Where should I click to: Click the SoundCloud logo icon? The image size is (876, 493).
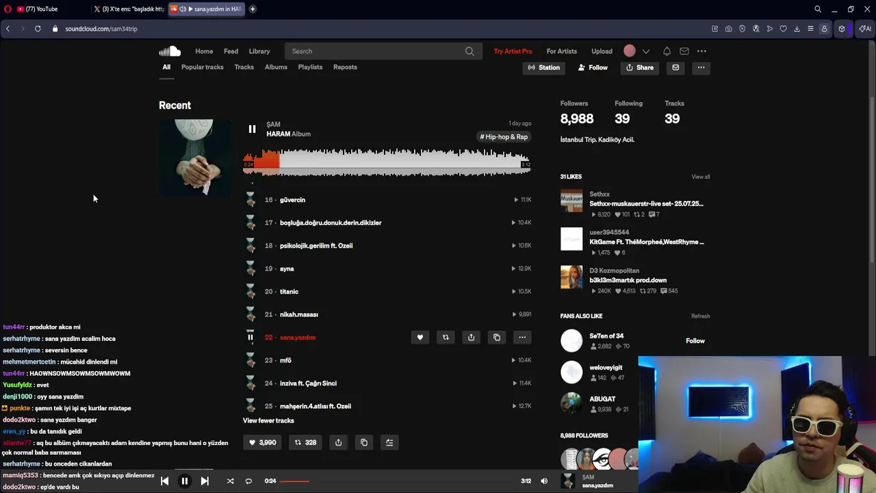(170, 51)
